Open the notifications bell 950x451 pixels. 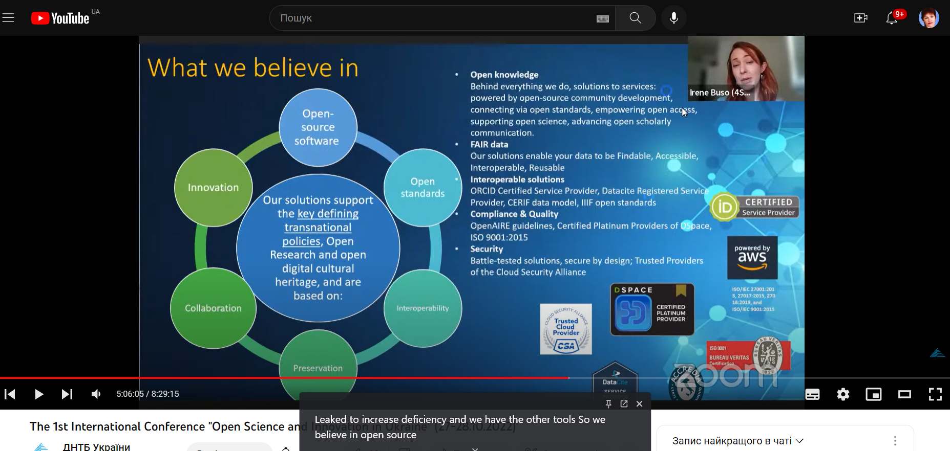[x=892, y=18]
